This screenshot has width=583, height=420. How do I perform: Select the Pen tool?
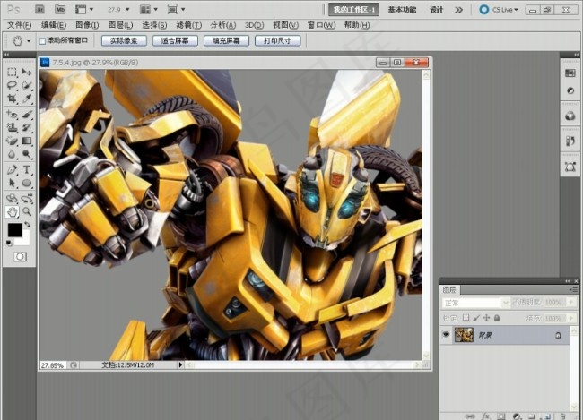[12, 170]
